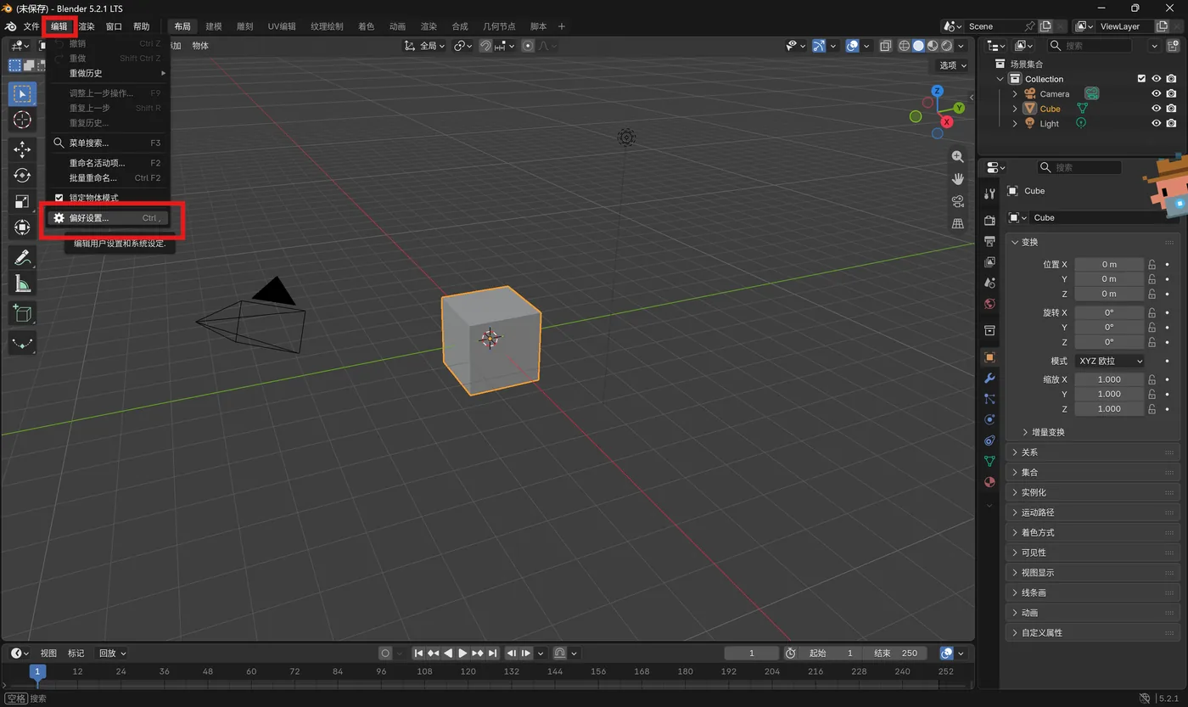The image size is (1188, 707).
Task: Open the Tool properties tab (wrench-screwdriver)
Action: [989, 194]
